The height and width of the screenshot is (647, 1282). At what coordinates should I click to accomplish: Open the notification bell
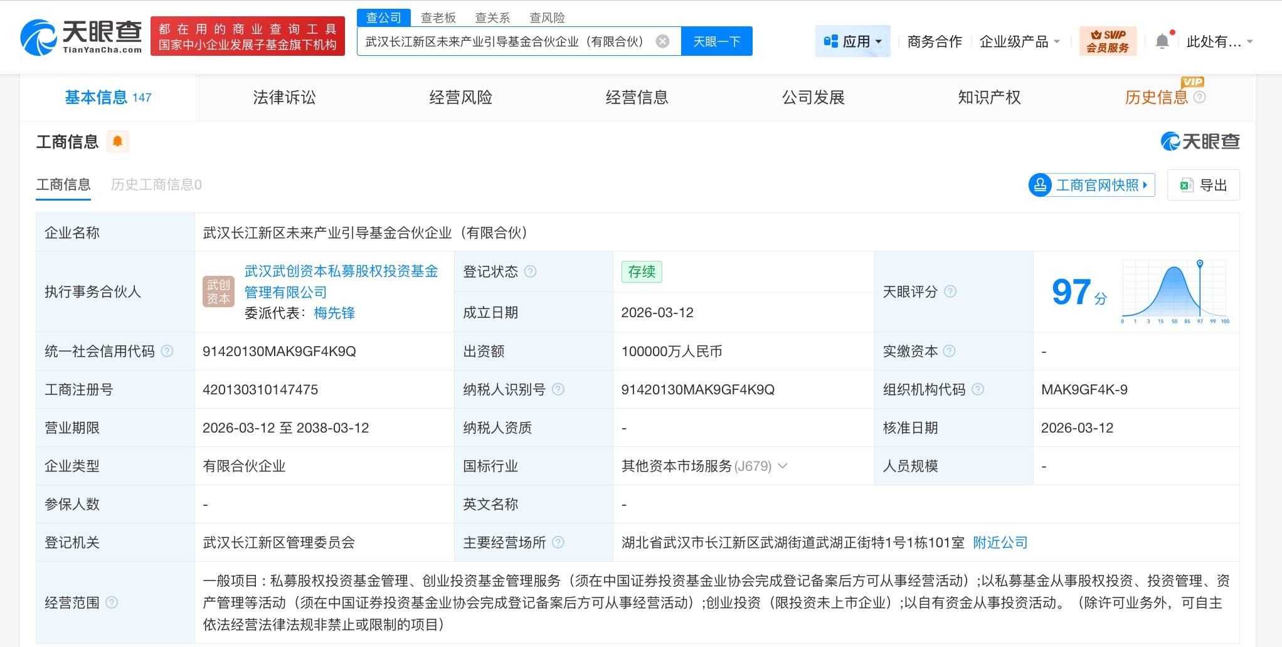(x=1162, y=41)
